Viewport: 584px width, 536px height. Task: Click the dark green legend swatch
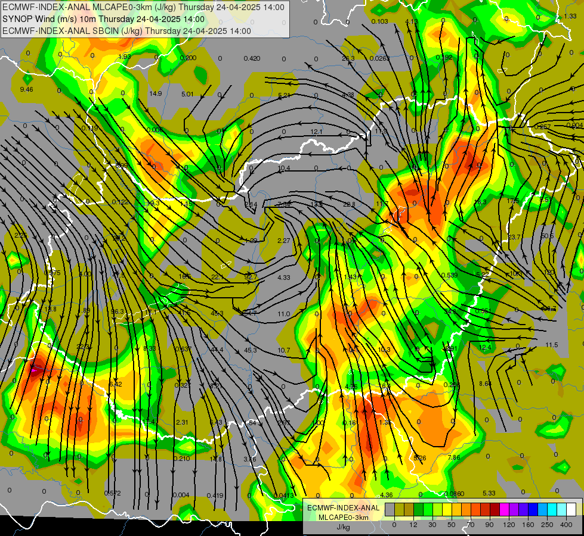[419, 509]
